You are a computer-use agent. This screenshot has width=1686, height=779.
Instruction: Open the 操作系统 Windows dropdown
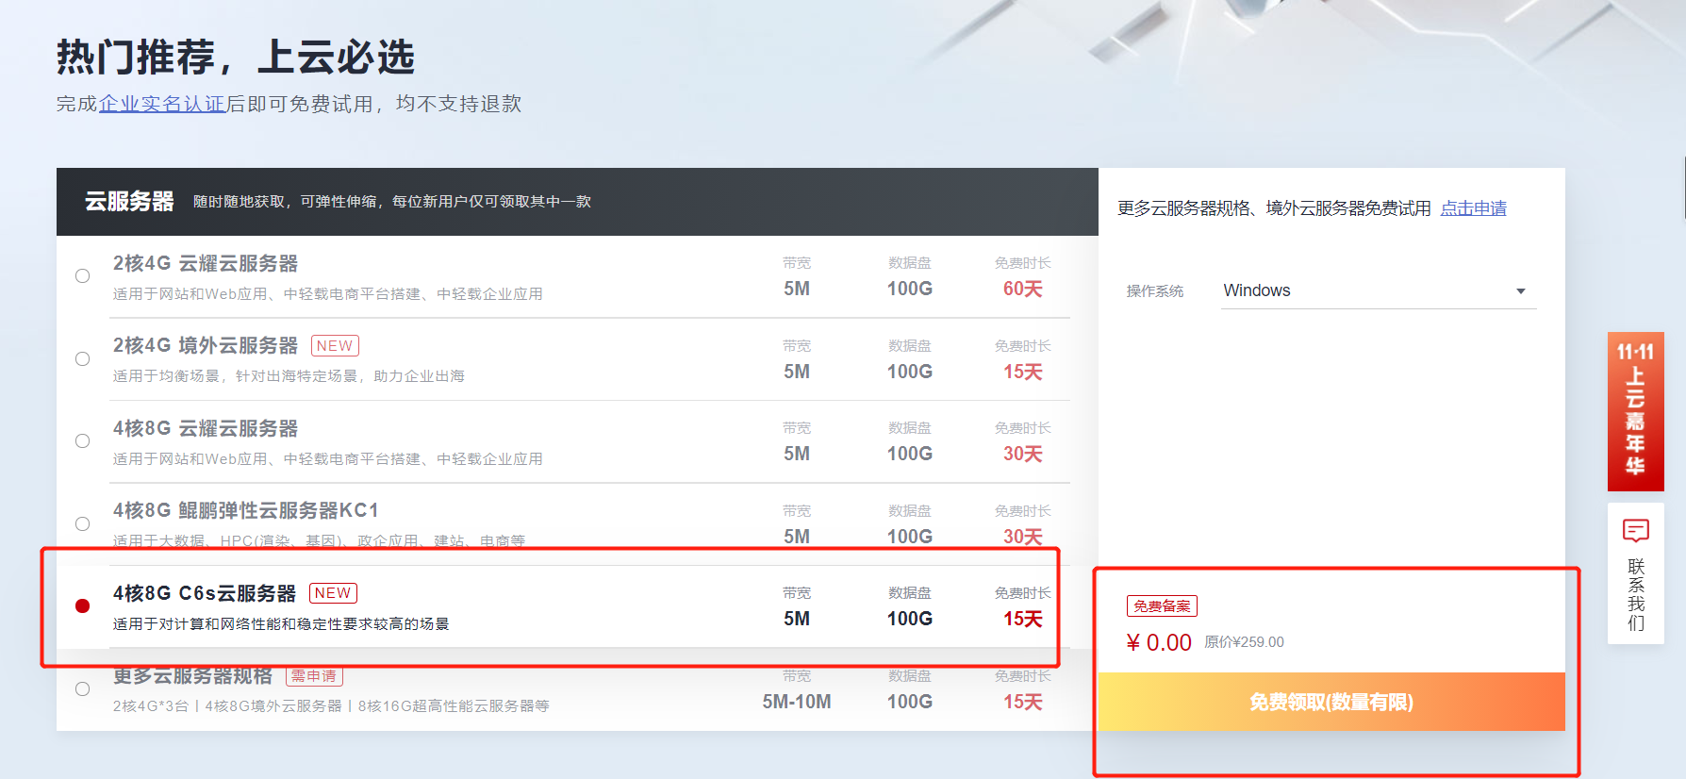click(1379, 290)
